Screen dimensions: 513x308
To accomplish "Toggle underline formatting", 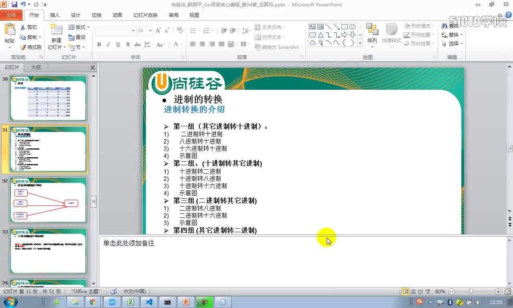I will tap(118, 44).
